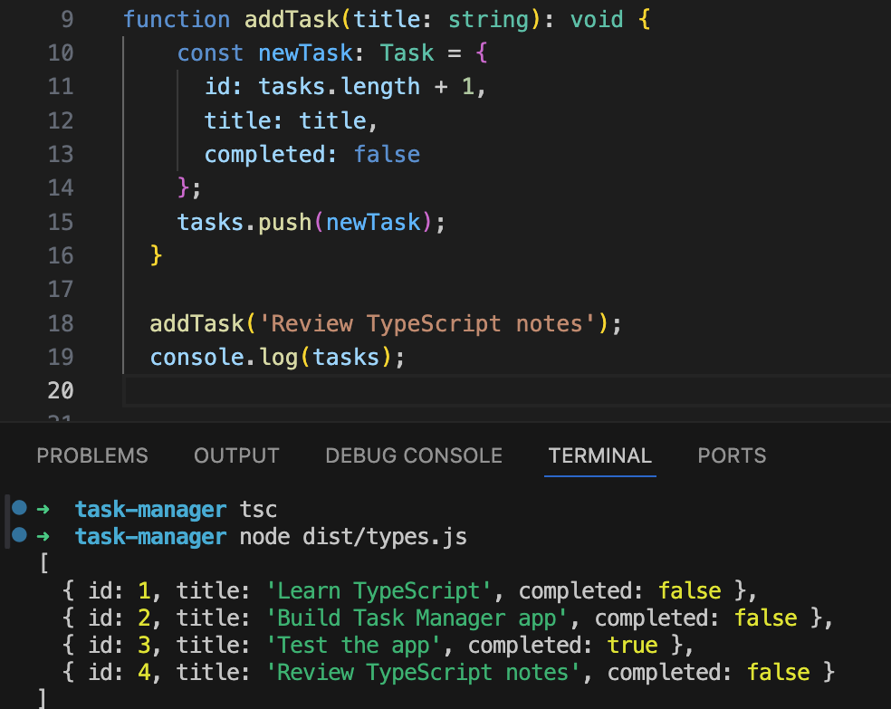Click 'tasks.length' on line 11
The height and width of the screenshot is (709, 891).
tap(340, 87)
